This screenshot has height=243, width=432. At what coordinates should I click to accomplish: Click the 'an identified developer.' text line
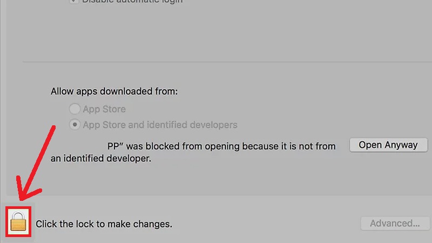click(x=101, y=158)
